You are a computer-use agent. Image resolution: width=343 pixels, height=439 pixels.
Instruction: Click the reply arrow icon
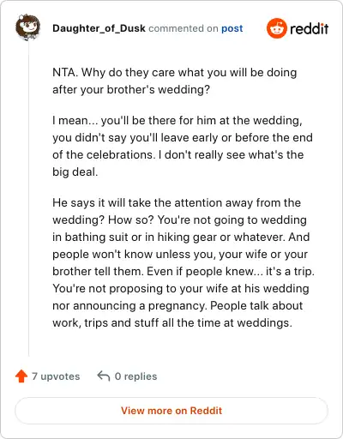[x=104, y=376]
